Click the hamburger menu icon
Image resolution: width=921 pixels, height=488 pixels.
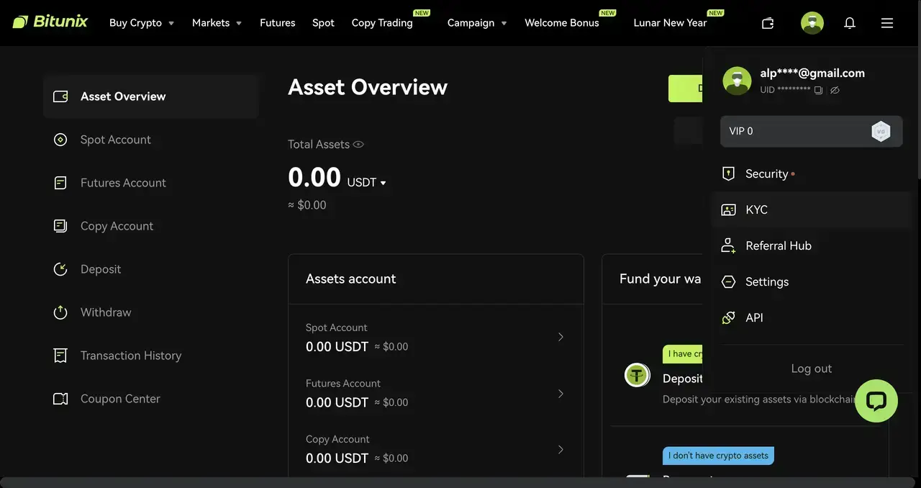(x=887, y=23)
